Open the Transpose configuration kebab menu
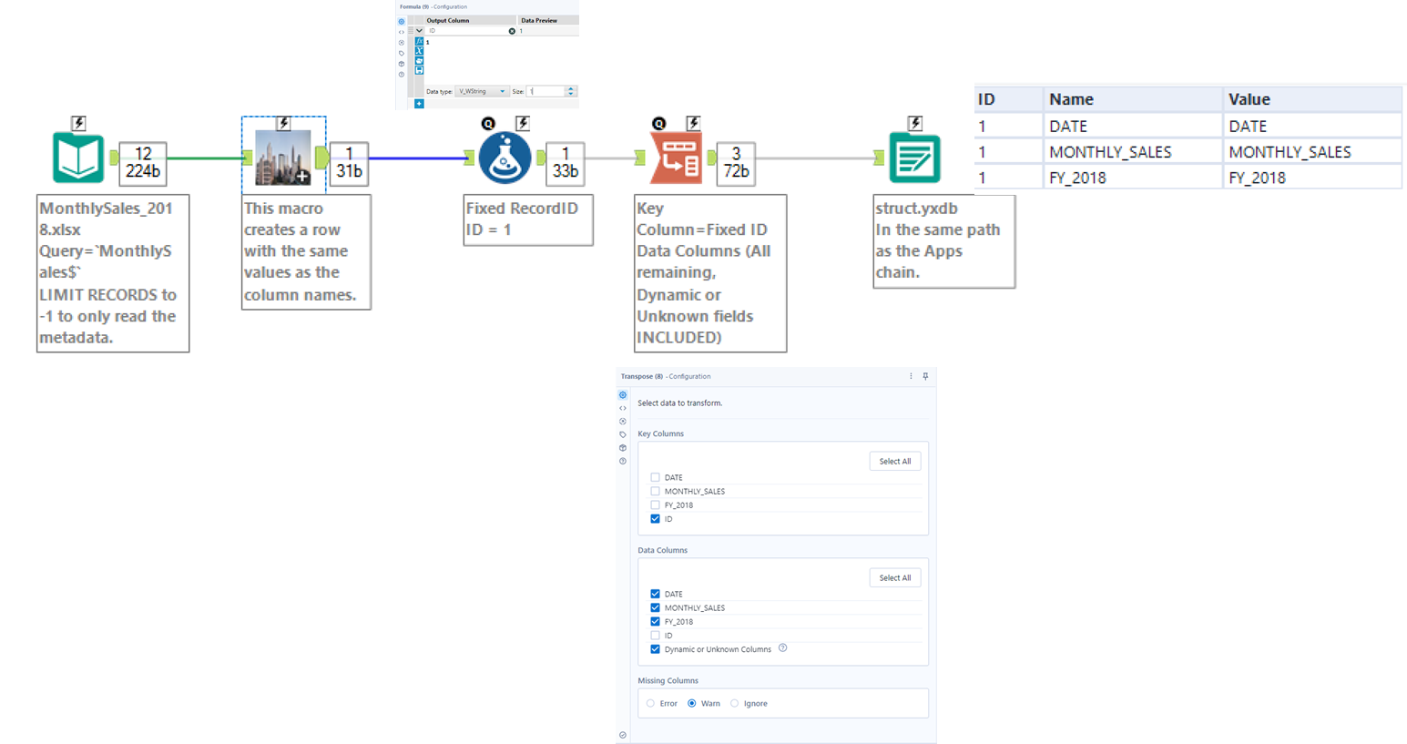The image size is (1407, 744). (910, 376)
